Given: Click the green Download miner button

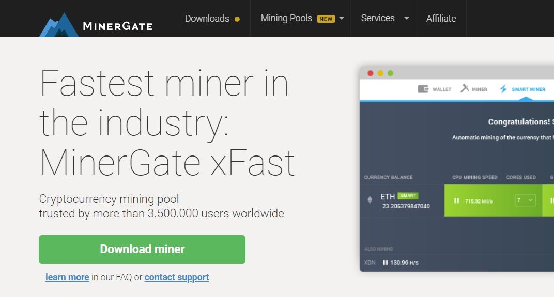Looking at the screenshot, I should [142, 249].
